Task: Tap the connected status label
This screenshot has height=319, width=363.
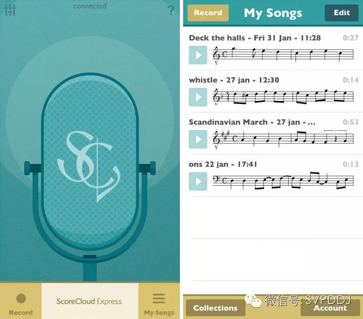Action: point(90,6)
